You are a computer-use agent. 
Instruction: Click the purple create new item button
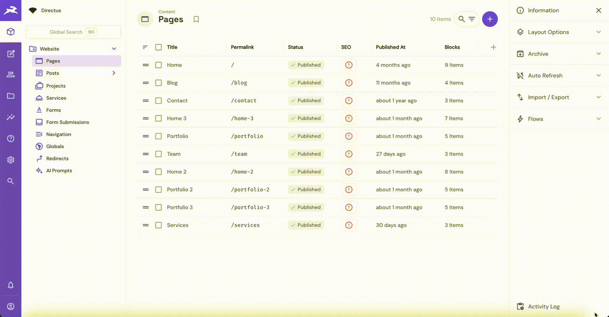490,19
